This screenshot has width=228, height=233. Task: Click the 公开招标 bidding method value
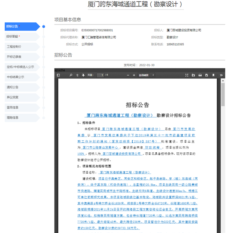(87, 44)
